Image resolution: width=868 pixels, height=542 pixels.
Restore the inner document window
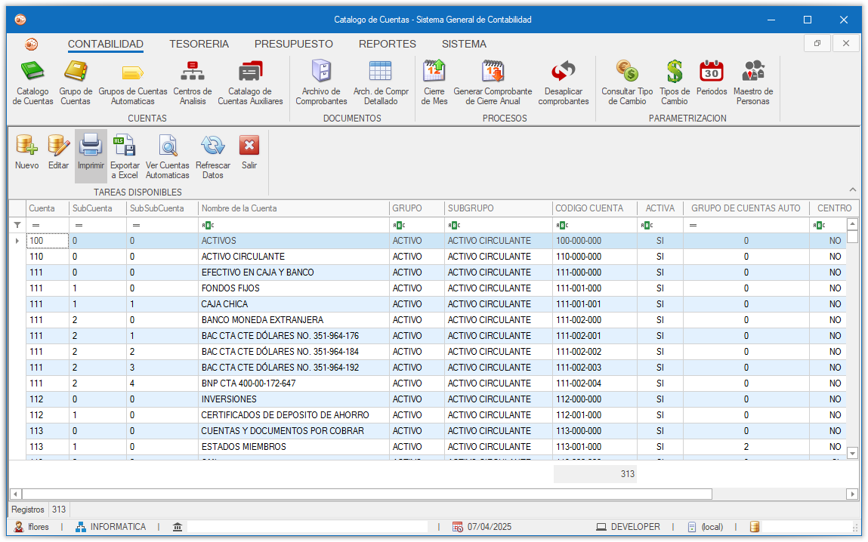tap(817, 43)
